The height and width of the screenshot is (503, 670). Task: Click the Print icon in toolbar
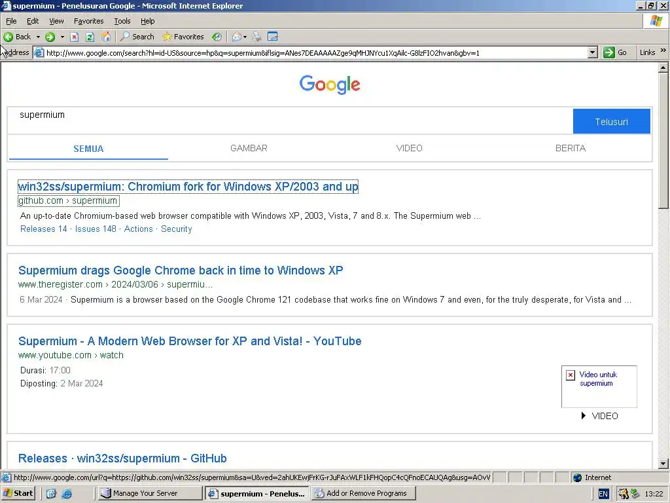point(256,37)
